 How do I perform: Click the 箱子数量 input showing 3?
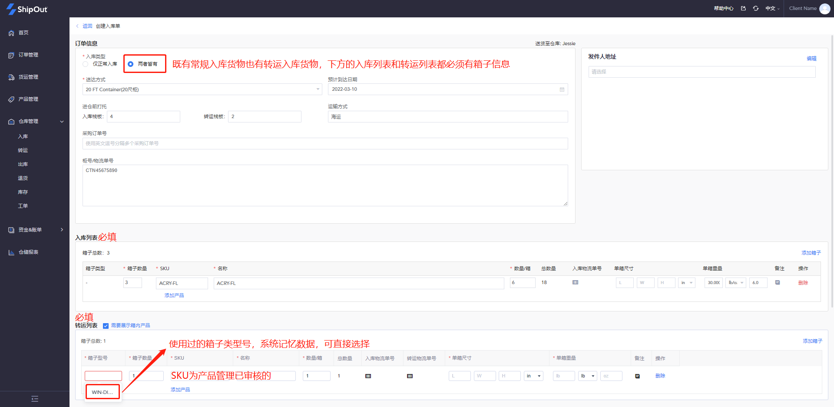coord(132,283)
